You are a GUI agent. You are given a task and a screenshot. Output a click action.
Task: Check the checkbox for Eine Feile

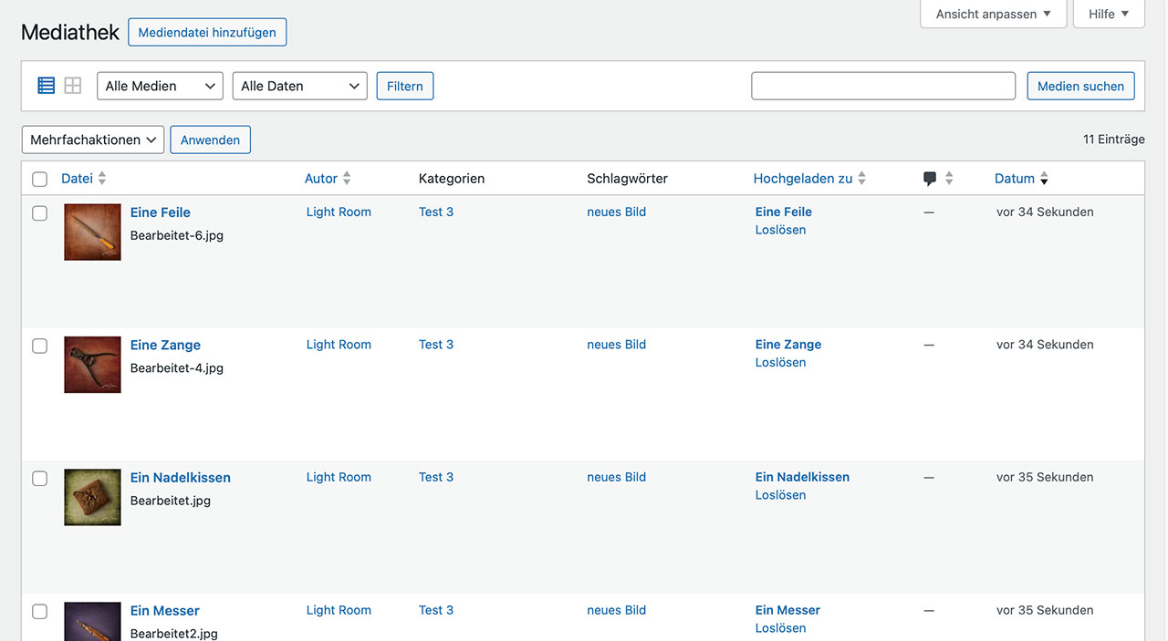pyautogui.click(x=39, y=212)
